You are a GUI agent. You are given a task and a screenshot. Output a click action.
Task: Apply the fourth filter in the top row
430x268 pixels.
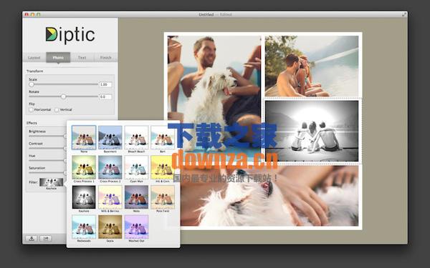pos(163,137)
